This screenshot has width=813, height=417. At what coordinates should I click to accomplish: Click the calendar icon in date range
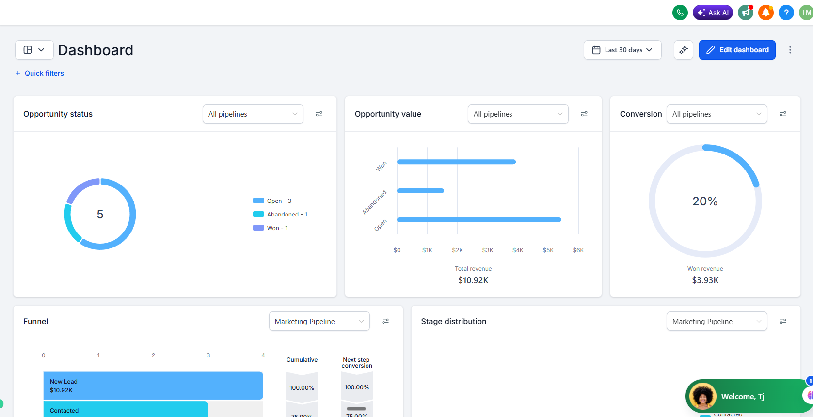(596, 50)
